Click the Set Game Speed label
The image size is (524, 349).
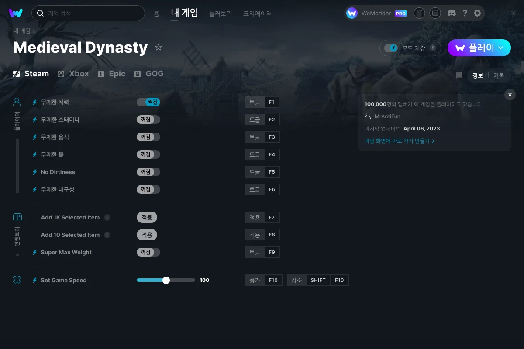64,280
